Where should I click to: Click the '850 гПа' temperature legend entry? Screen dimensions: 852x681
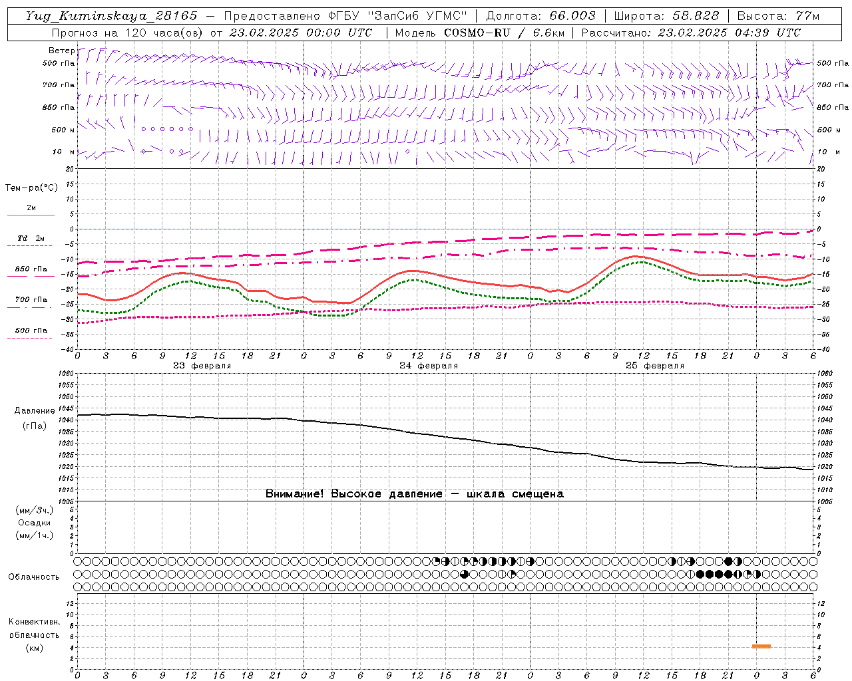[x=31, y=269]
